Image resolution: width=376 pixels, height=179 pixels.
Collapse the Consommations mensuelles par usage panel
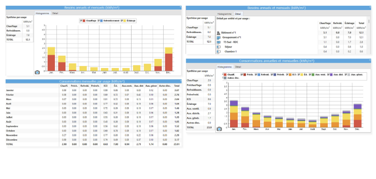tap(180, 81)
